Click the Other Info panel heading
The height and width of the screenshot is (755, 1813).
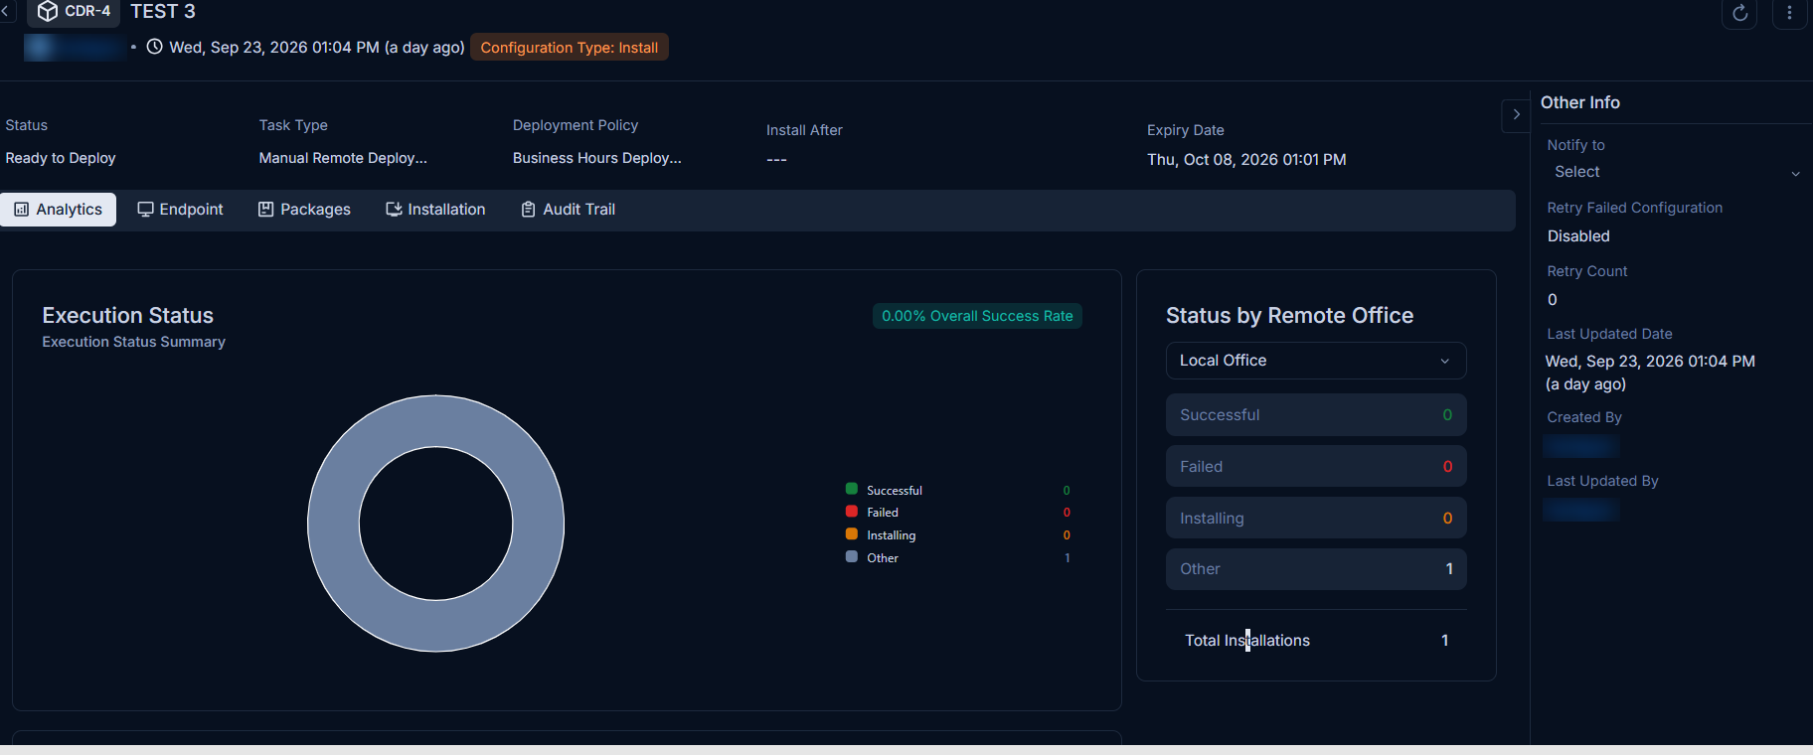[1580, 102]
